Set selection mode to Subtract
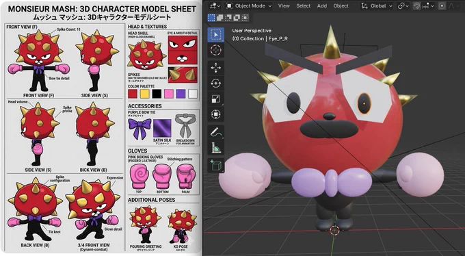The image size is (465, 256). tap(228, 18)
